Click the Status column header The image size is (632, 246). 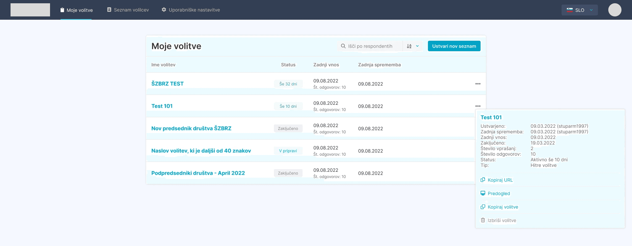[288, 65]
